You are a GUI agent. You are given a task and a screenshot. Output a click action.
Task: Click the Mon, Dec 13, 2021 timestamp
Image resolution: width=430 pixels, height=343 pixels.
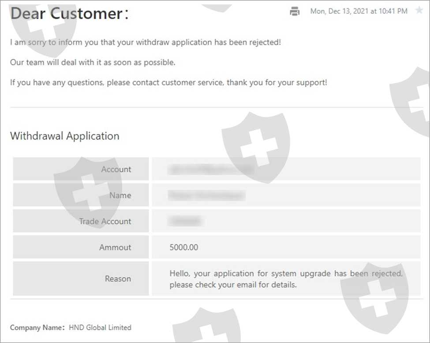(359, 11)
